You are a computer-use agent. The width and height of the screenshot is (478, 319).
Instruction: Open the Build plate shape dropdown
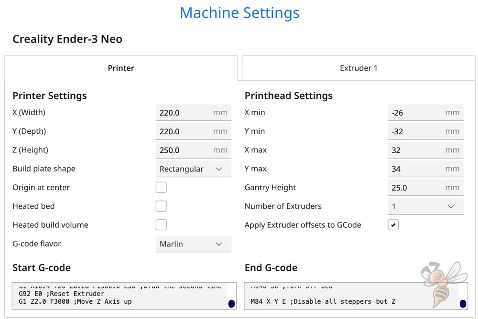tap(193, 169)
